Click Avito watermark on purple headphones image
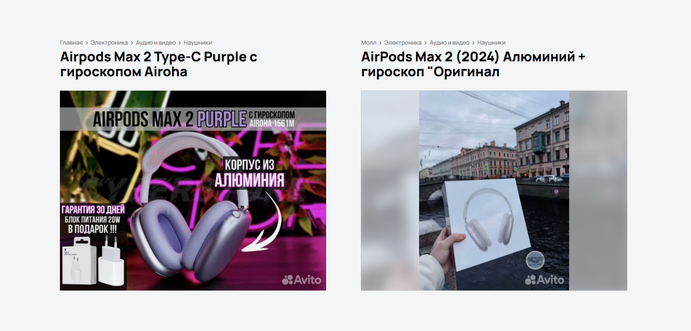691x331 pixels. point(301,280)
